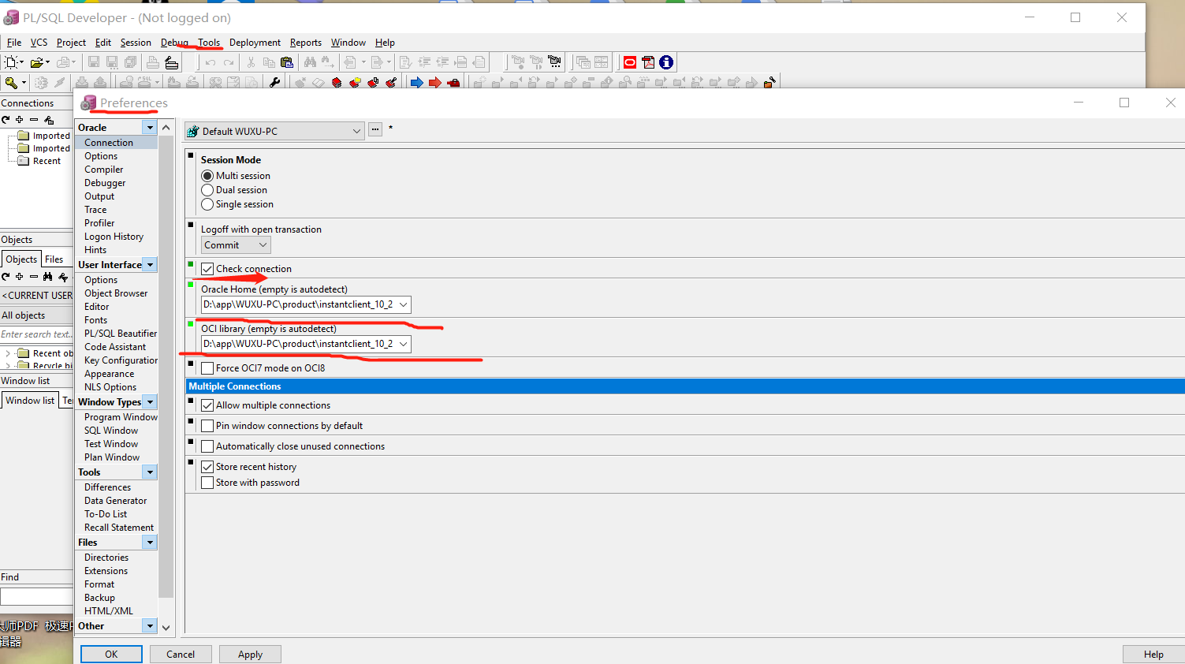Click the Printer setup icon in toolbar

pyautogui.click(x=172, y=62)
